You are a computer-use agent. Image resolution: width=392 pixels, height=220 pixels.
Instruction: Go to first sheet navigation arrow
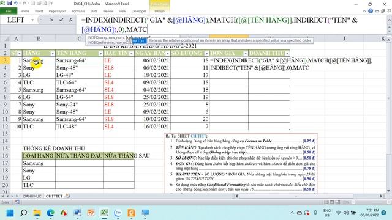point(2,196)
